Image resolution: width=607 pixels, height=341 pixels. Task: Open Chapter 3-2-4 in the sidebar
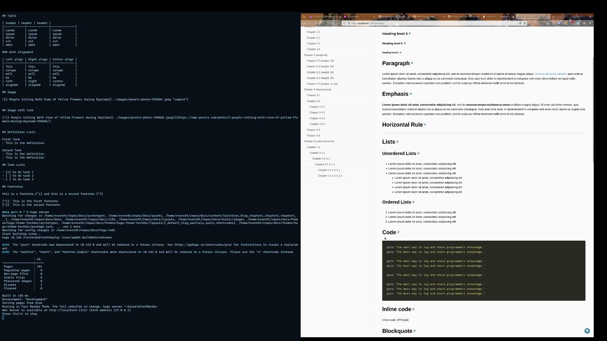tap(317, 124)
